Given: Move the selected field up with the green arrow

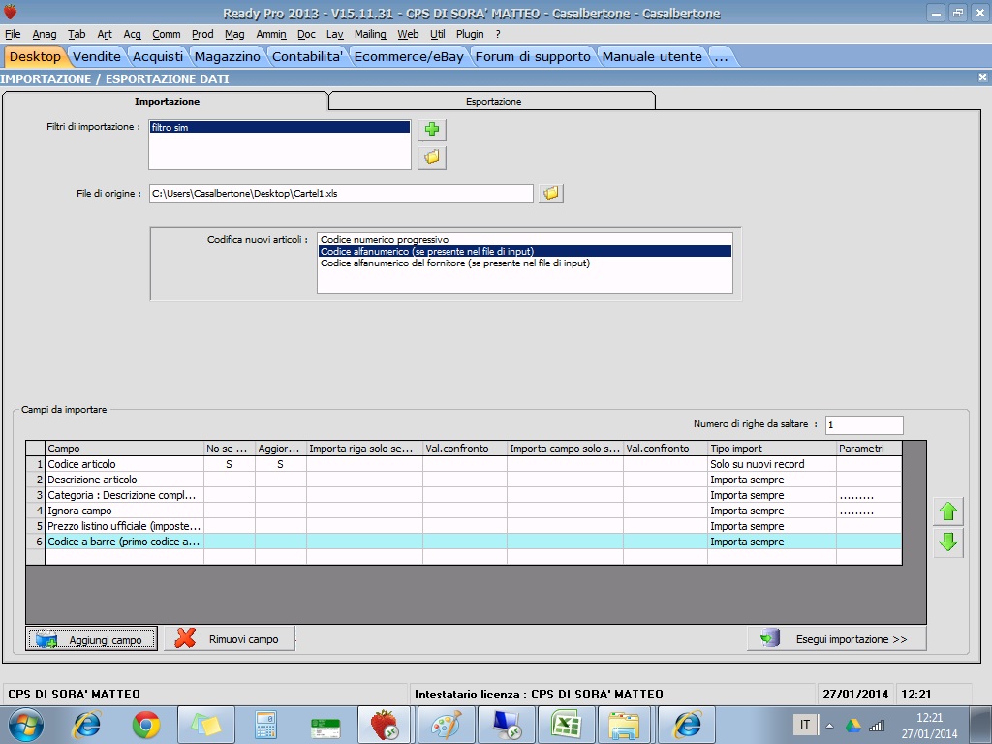Looking at the screenshot, I should pyautogui.click(x=947, y=511).
